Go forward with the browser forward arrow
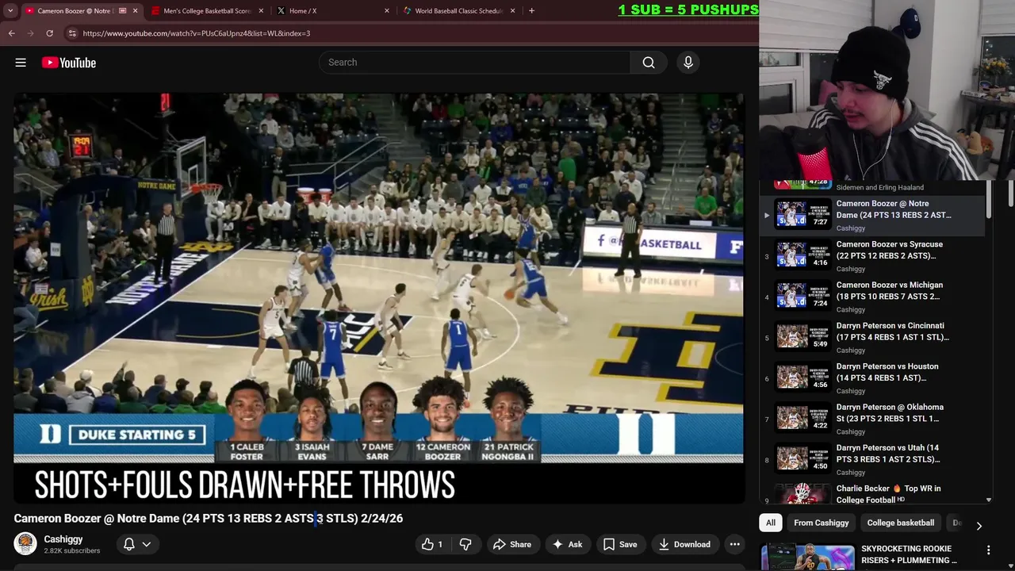The height and width of the screenshot is (571, 1015). (30, 33)
